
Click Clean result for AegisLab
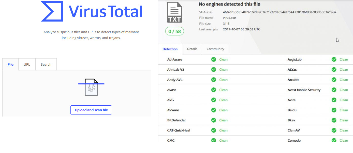point(344,59)
